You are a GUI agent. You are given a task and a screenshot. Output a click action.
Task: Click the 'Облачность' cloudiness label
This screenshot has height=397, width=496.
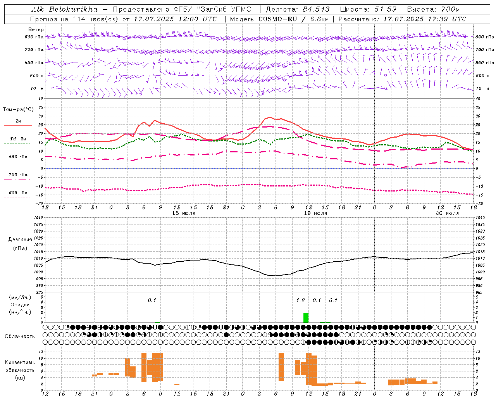tap(20, 337)
